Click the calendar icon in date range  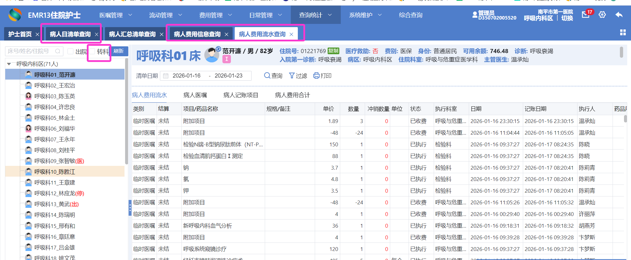pos(166,76)
